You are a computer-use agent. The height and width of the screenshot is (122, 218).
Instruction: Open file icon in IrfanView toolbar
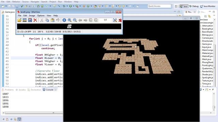point(19,20)
